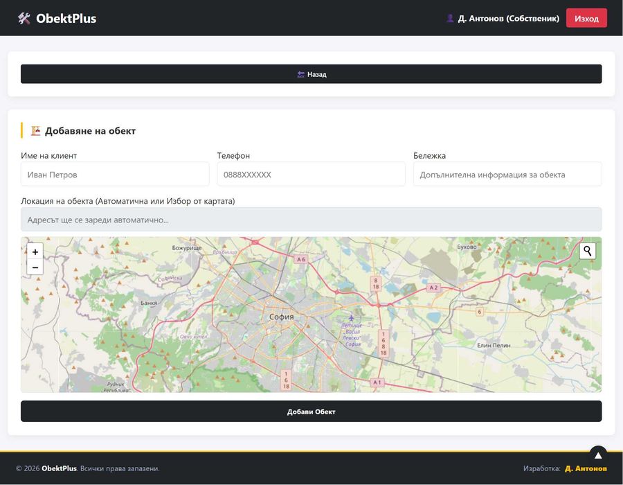Click the Банкя label on the map
Viewport: 623px width, 485px height.
click(149, 303)
